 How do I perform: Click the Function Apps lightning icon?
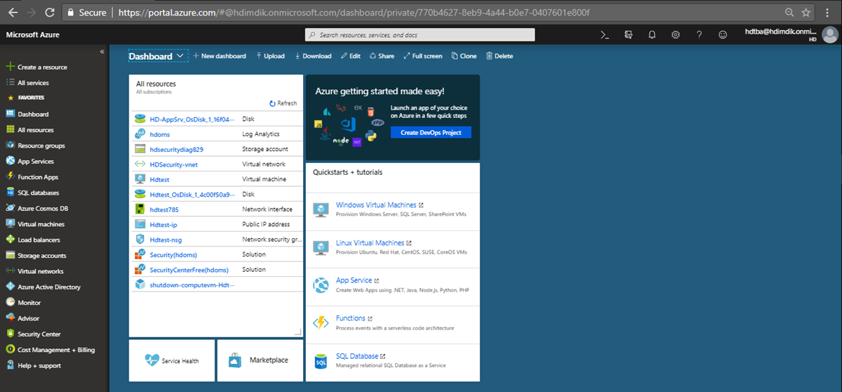pyautogui.click(x=10, y=176)
